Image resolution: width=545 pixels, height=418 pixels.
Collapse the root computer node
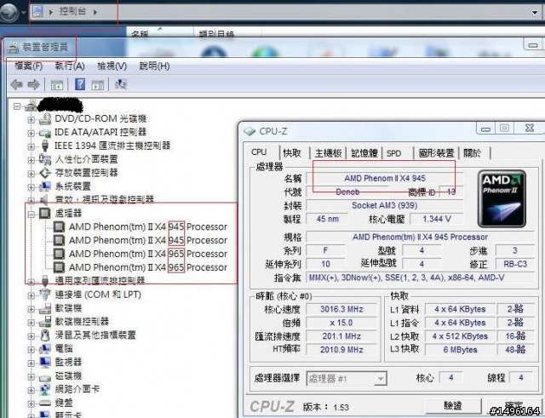(x=17, y=106)
